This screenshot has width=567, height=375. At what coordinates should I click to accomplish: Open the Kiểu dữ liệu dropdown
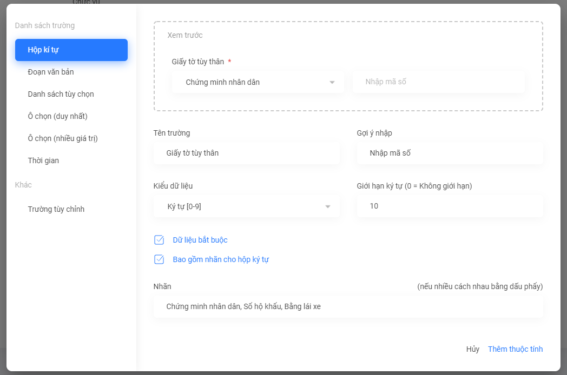click(247, 206)
